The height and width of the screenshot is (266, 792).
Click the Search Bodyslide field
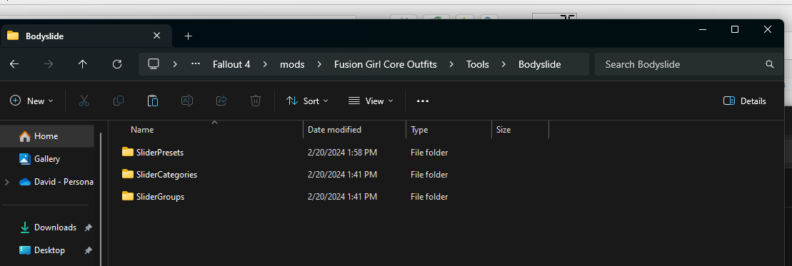(689, 64)
